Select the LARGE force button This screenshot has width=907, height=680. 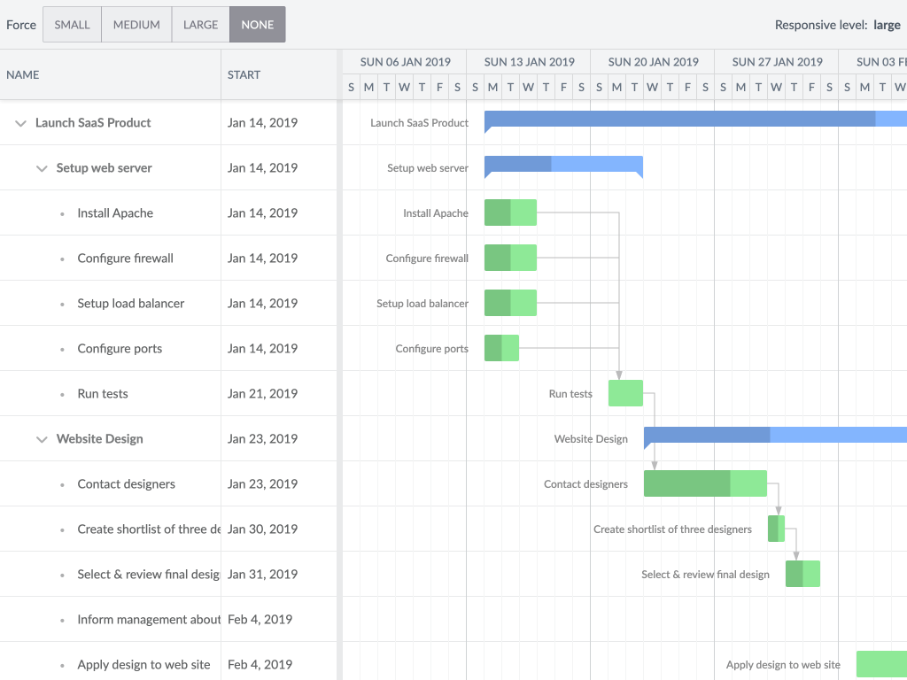coord(201,25)
